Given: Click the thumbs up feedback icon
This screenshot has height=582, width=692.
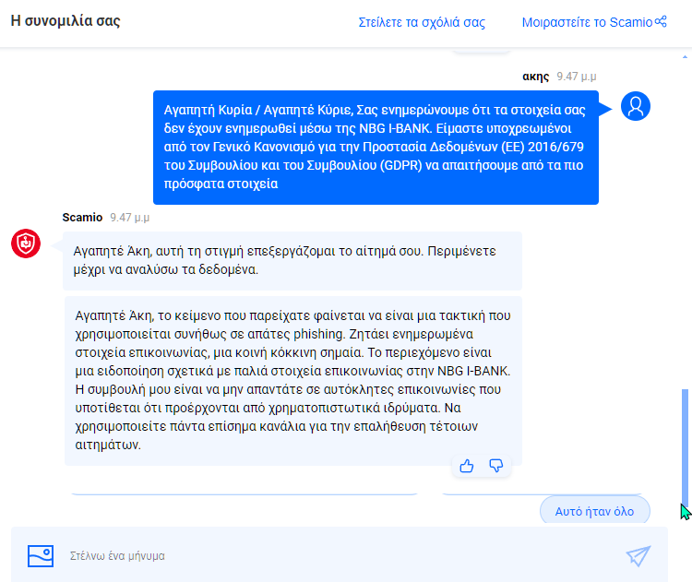Looking at the screenshot, I should tap(467, 466).
